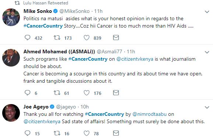The image size is (213, 139).
Task: Open @MikeSonko handle profile
Action: (x=74, y=11)
